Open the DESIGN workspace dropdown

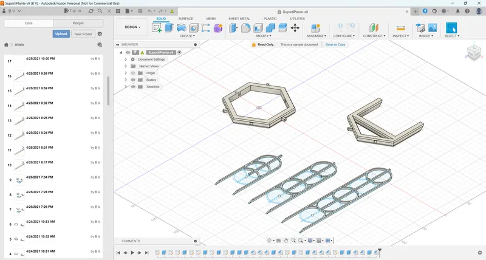132,27
